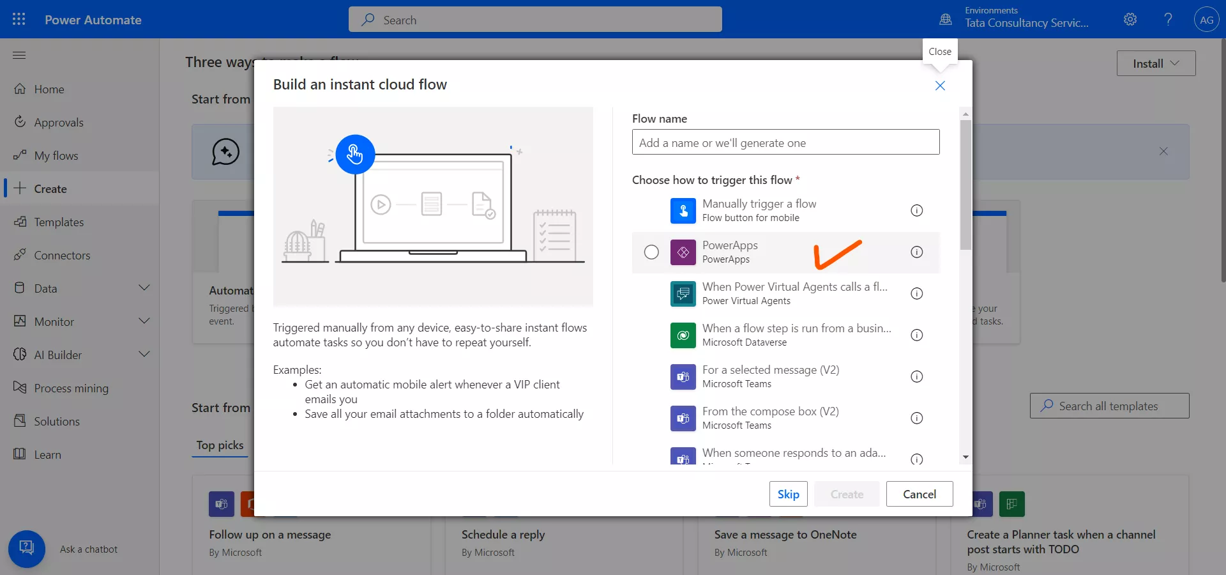Close the instant cloud flow dialog
The height and width of the screenshot is (575, 1226).
(x=940, y=86)
